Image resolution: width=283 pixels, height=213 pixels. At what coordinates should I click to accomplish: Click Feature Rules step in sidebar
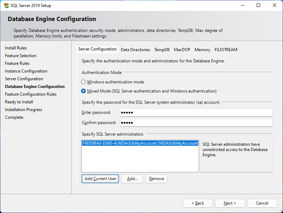[17, 63]
